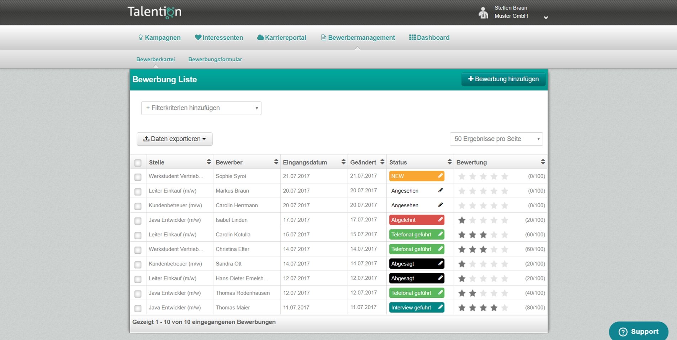
Task: Switch to Bewerbungsformular tab
Action: (215, 59)
